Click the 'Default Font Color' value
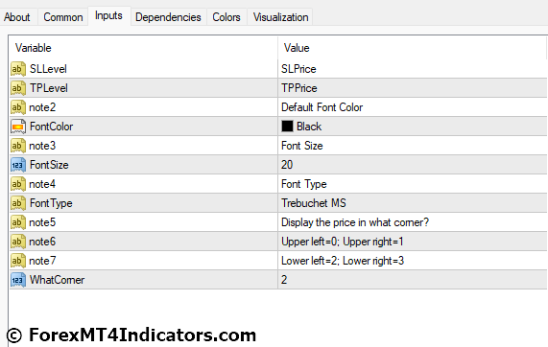 pyautogui.click(x=322, y=107)
